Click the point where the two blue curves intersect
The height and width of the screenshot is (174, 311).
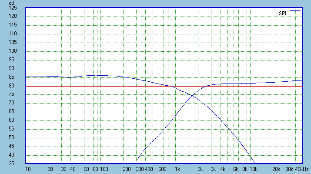click(191, 96)
